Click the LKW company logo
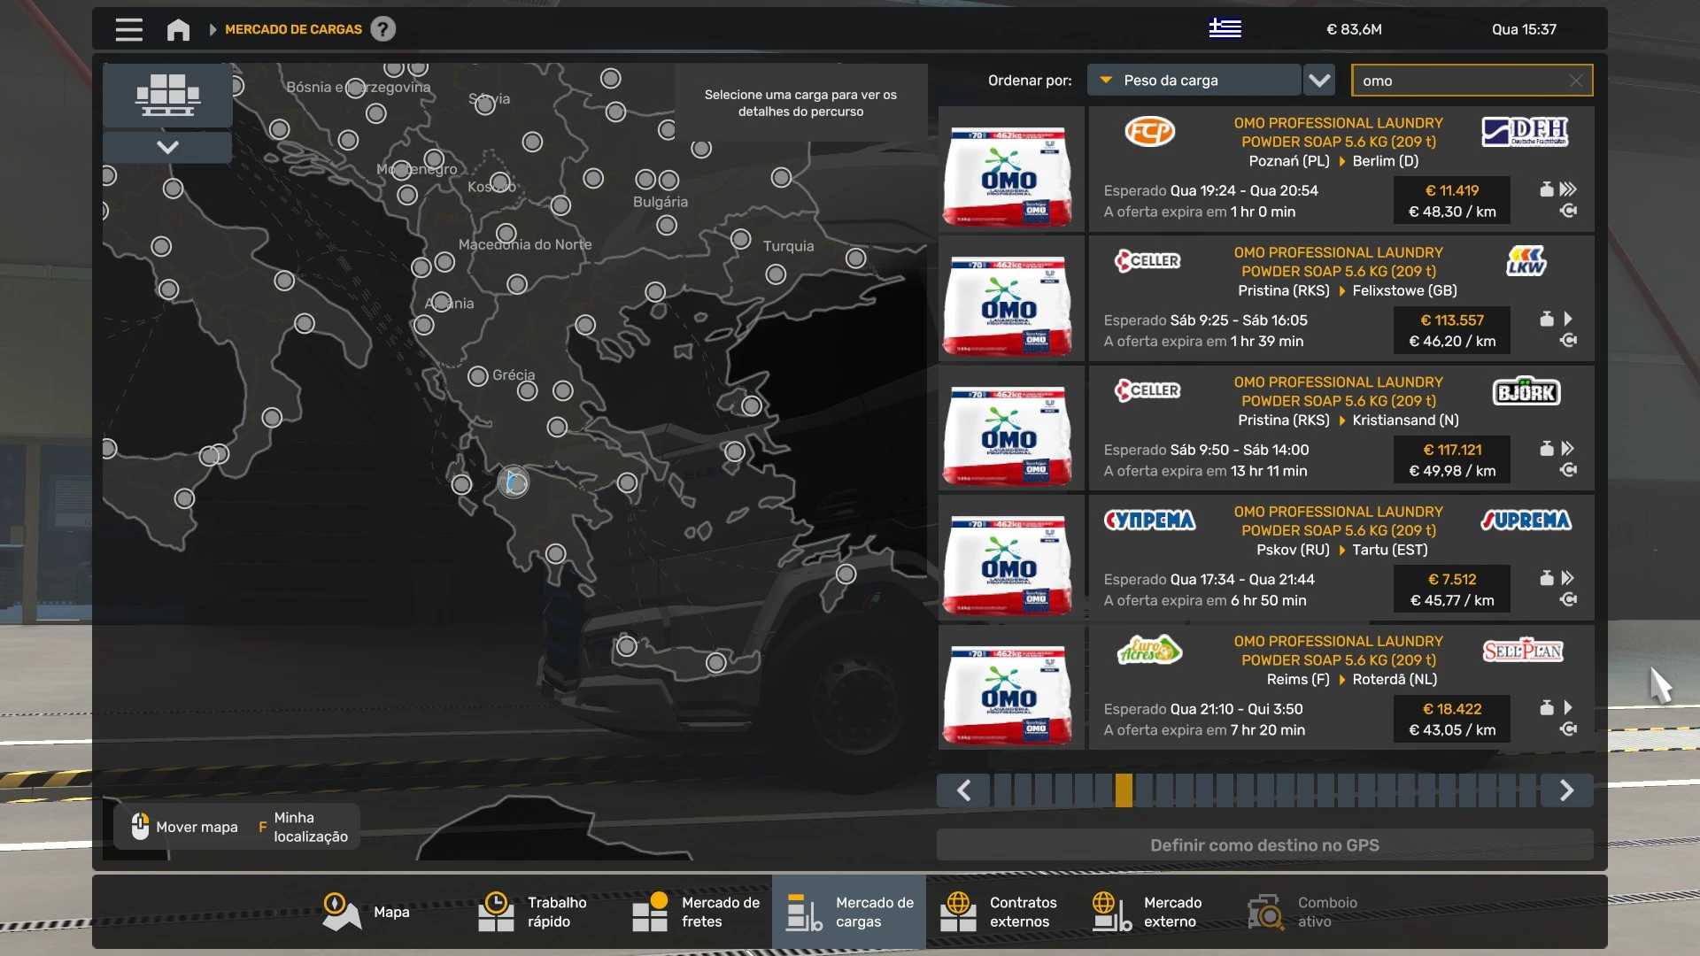Screen dimensions: 1700x956 pos(1526,261)
